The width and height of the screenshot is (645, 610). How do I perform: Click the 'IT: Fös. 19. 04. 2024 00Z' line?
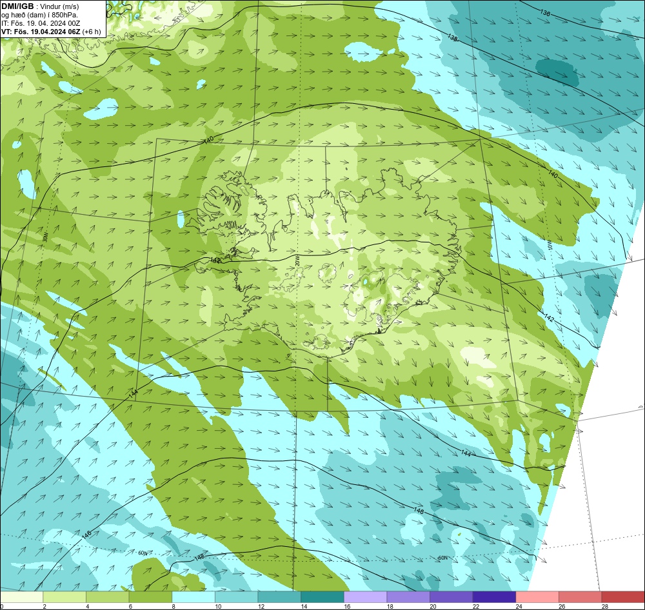pos(41,23)
